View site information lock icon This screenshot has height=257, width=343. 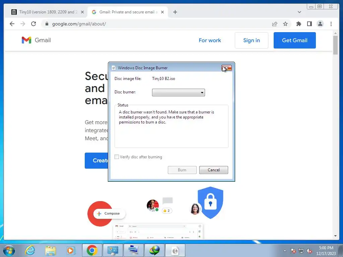pyautogui.click(x=47, y=24)
